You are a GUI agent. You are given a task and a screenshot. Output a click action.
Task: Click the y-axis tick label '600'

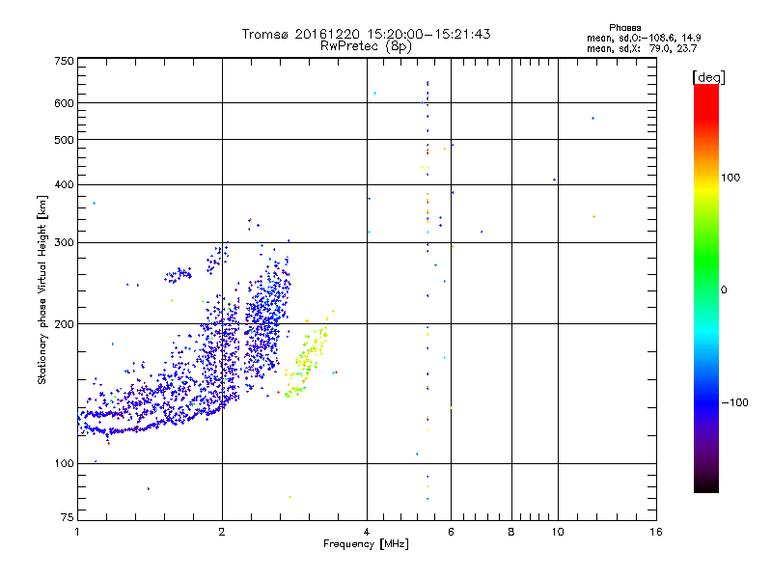click(64, 103)
